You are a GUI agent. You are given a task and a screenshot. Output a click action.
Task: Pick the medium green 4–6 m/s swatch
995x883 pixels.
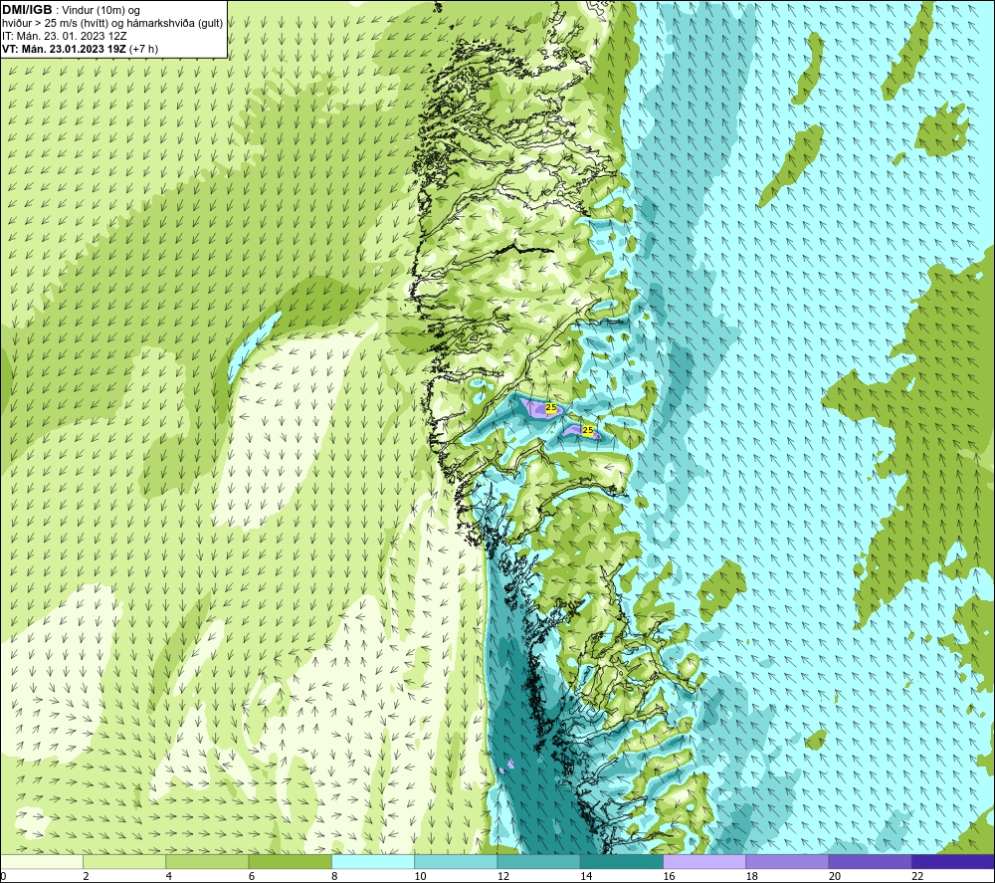point(207,861)
